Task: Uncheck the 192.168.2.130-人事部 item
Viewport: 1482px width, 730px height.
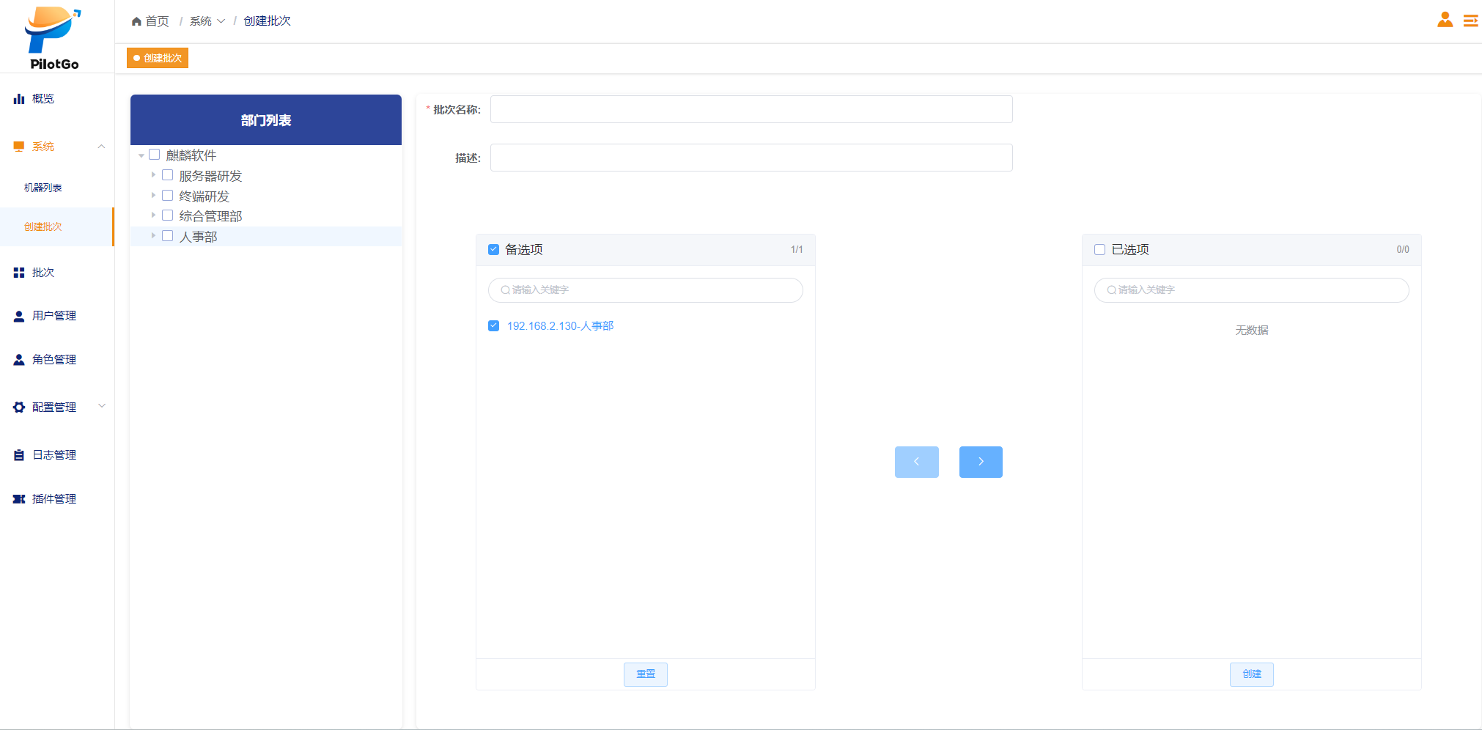Action: point(494,326)
